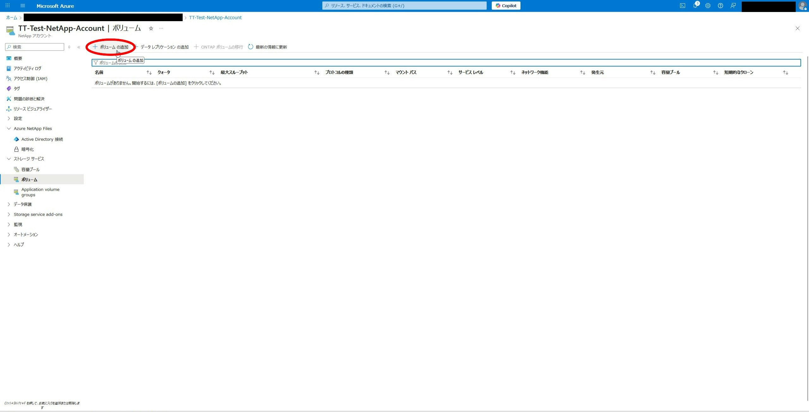
Task: Open the notifications bell
Action: (x=695, y=6)
